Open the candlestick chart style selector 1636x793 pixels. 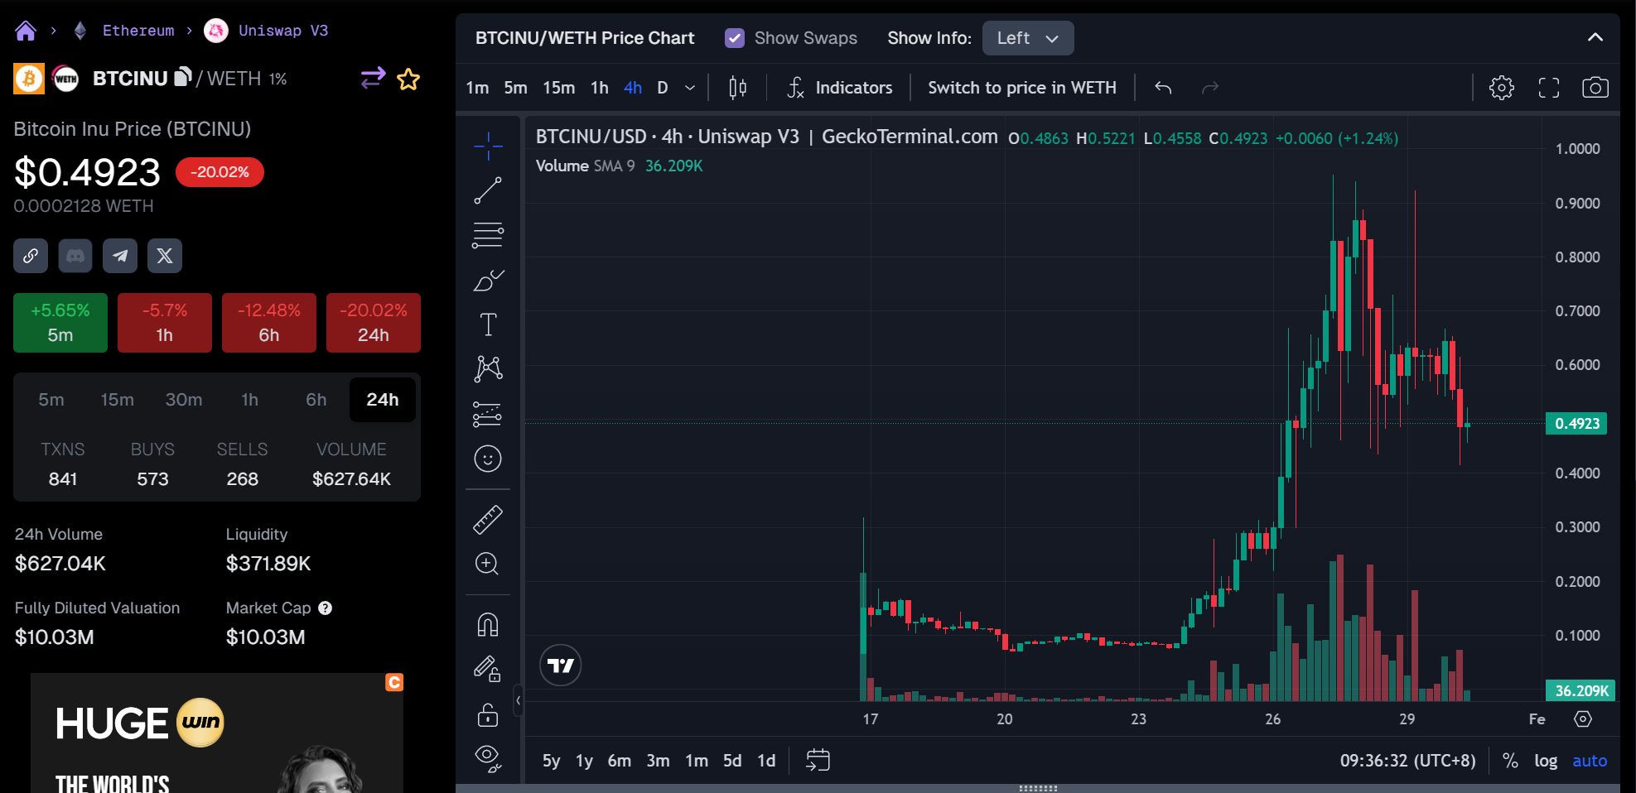738,88
